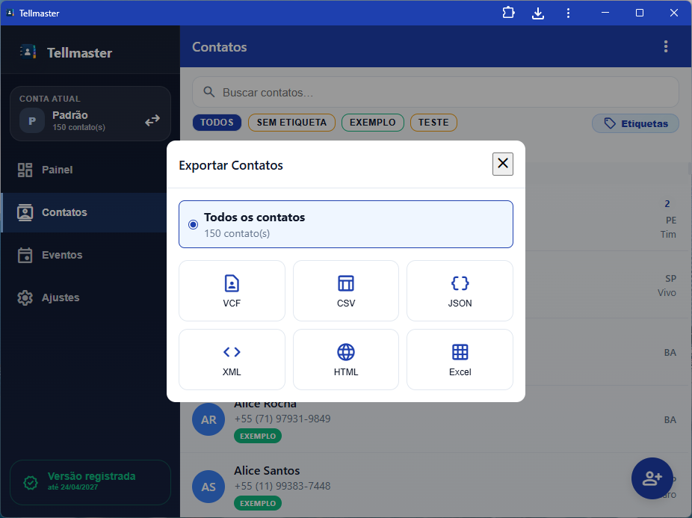Choose the CSV export format
The height and width of the screenshot is (518, 692).
pos(346,291)
